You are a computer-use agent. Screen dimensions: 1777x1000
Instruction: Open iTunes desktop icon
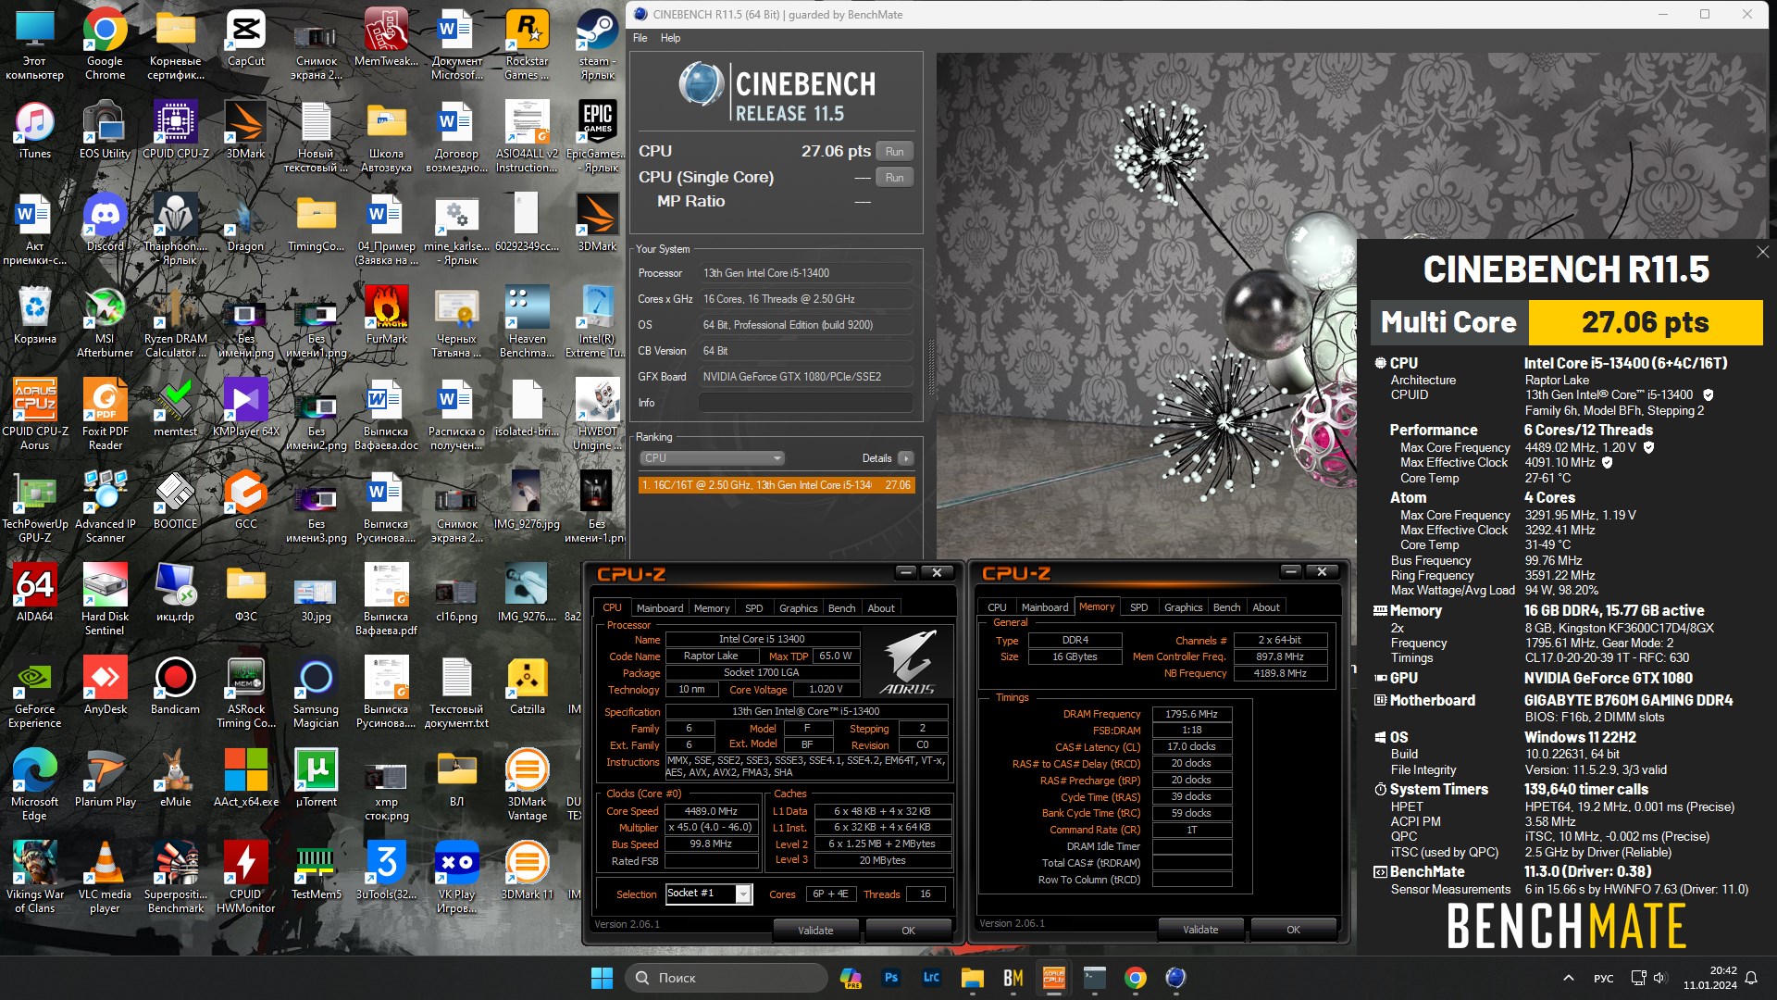(34, 131)
